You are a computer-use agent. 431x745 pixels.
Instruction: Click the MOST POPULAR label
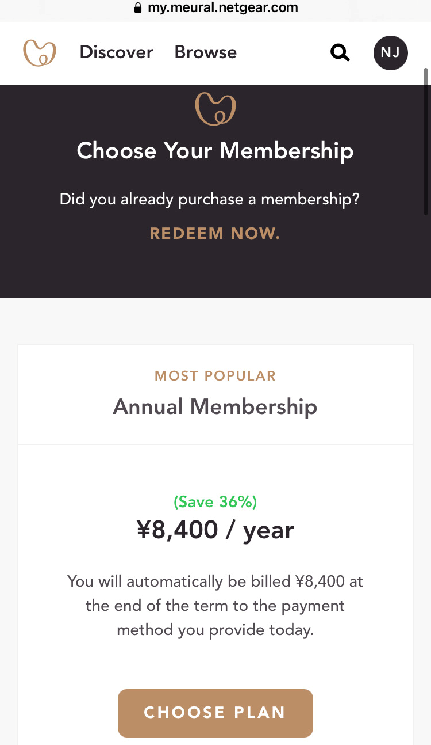215,376
